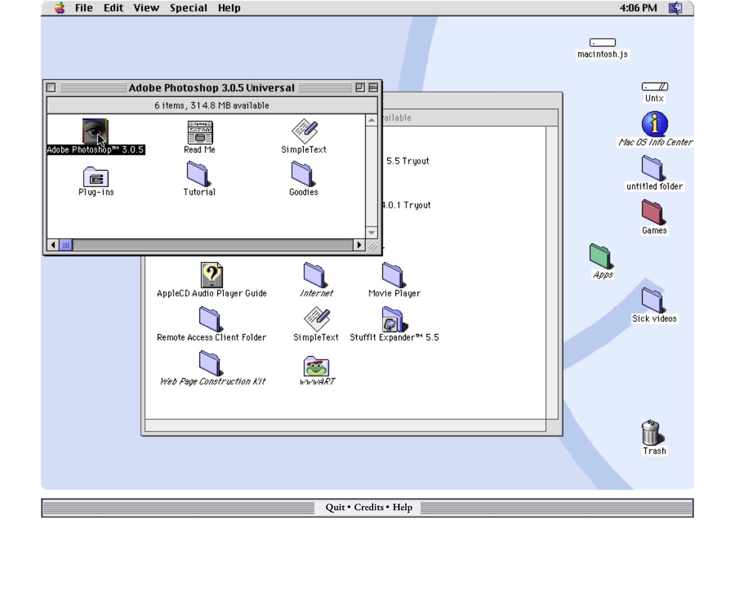Screen dimensions: 735x596
Task: Open the File menu
Action: coord(84,8)
